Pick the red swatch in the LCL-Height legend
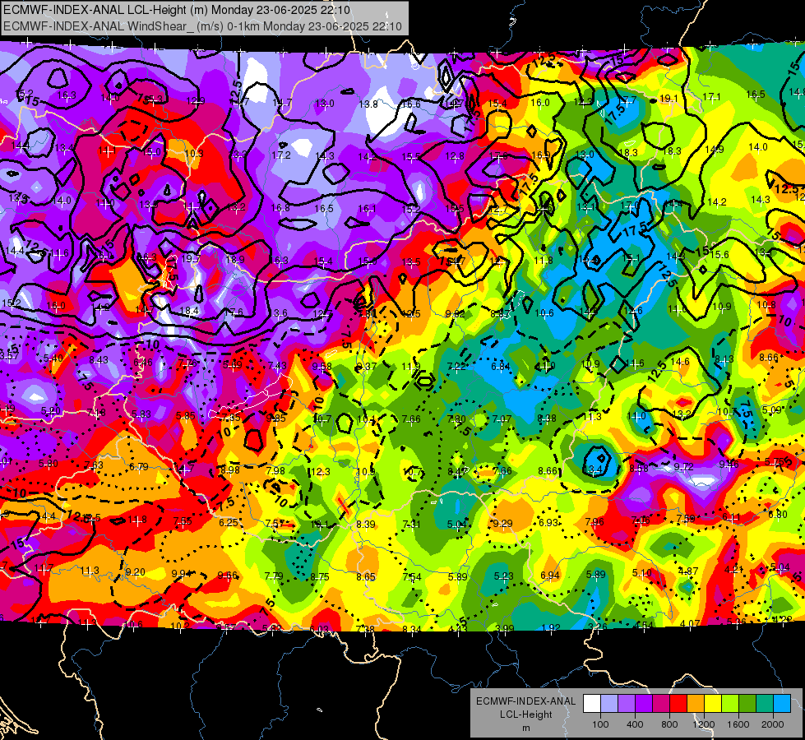Viewport: 805px width, 740px height. tap(678, 704)
